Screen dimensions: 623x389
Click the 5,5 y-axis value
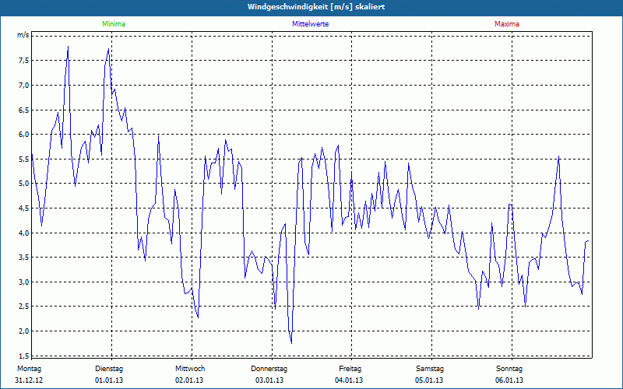click(23, 159)
